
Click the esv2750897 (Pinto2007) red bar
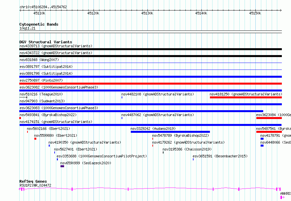pyautogui.click(x=150, y=84)
